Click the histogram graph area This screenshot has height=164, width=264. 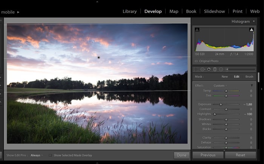coord(224,39)
